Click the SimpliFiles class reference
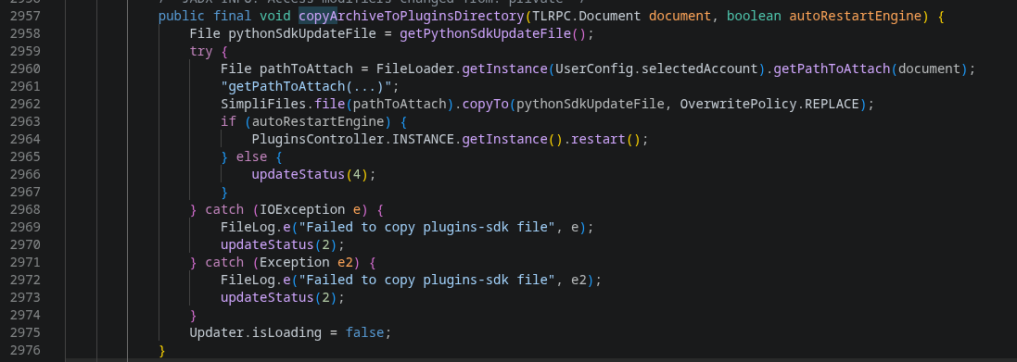The height and width of the screenshot is (362, 1017). [263, 104]
